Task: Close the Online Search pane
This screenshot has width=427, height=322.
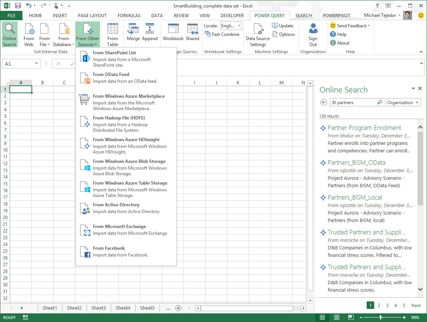Action: 420,88
